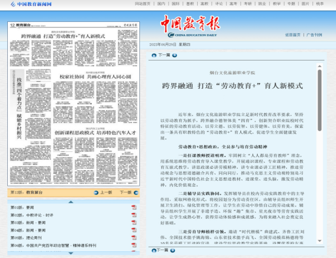Click 校家社协同 共画心理育人同心圆 on thumbnail
This screenshot has height=258, width=336.
(95, 77)
